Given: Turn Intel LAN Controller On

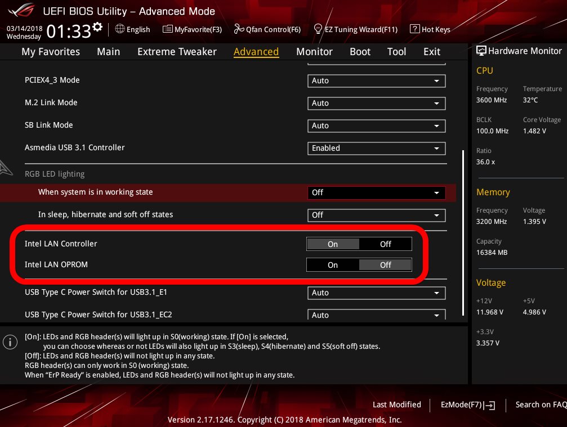Looking at the screenshot, I should tap(333, 244).
